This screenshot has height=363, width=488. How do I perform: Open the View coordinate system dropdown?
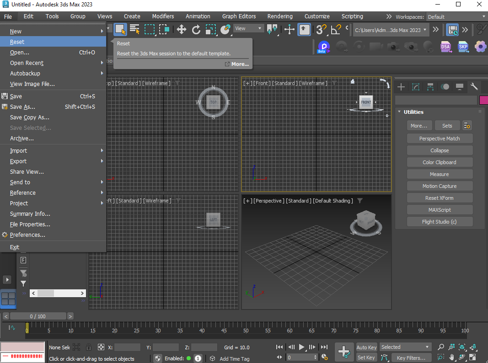pyautogui.click(x=248, y=29)
